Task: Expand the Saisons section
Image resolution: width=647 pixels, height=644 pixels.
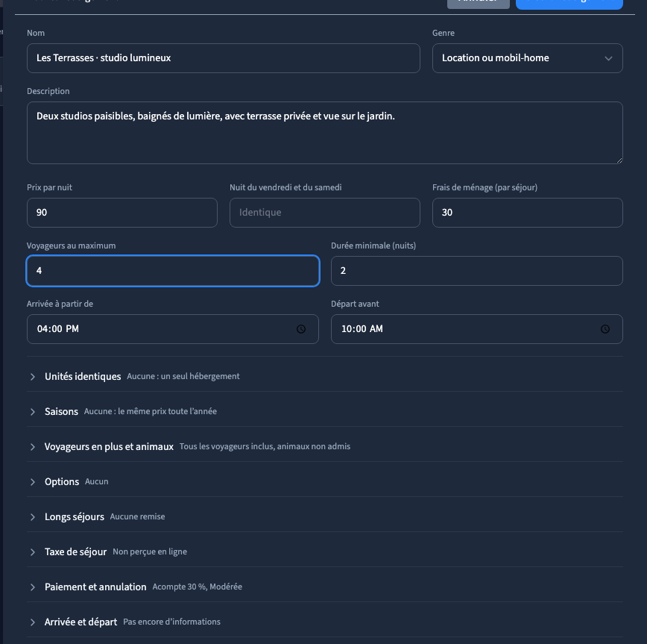Action: [325, 411]
